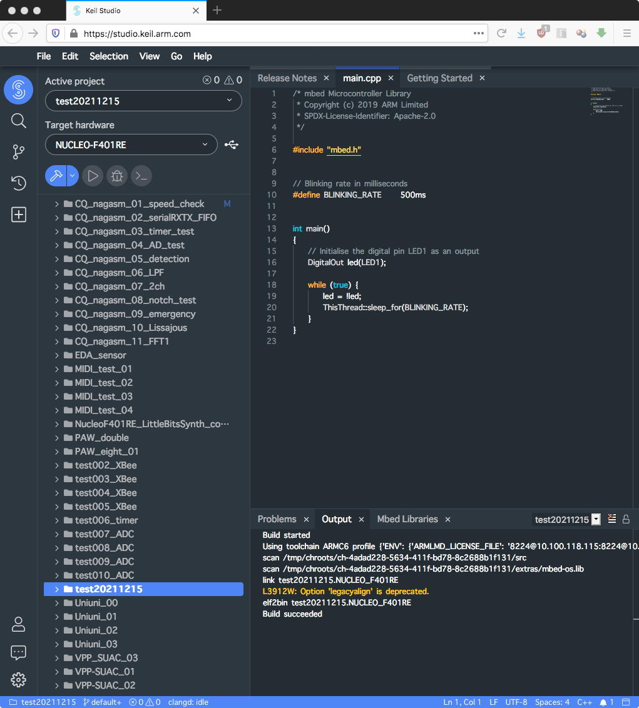The height and width of the screenshot is (708, 639).
Task: Switch to the Release Notes tab
Action: tap(287, 78)
